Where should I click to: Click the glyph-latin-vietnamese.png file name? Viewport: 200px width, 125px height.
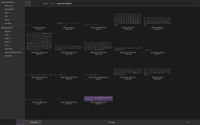tap(98, 77)
